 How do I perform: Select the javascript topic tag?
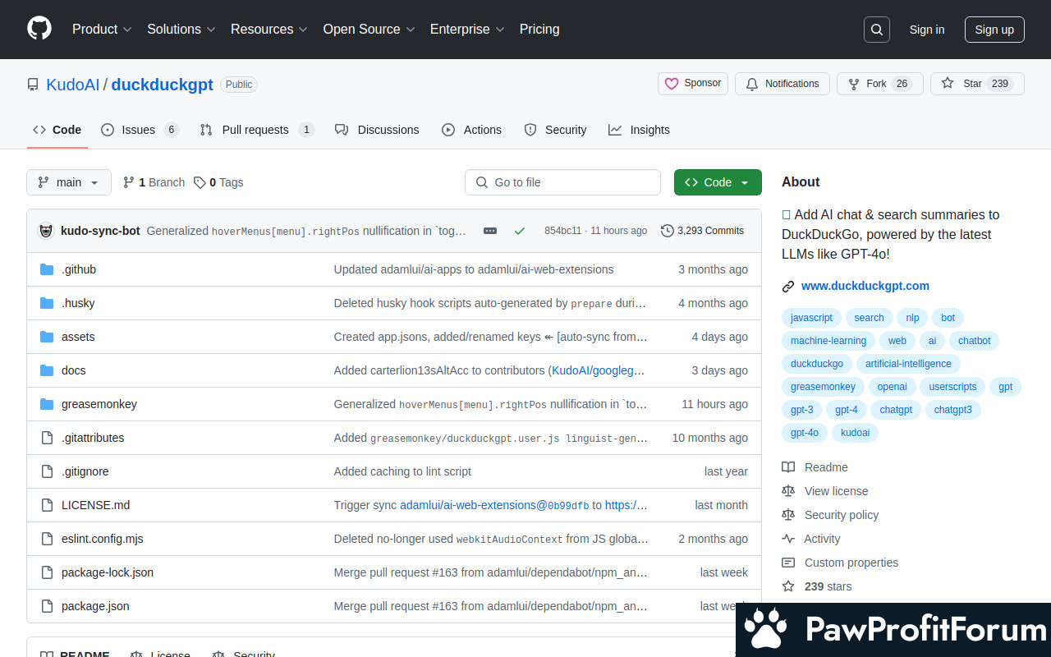pyautogui.click(x=811, y=318)
